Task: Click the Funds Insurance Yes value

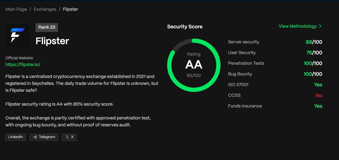Action: coord(318,106)
